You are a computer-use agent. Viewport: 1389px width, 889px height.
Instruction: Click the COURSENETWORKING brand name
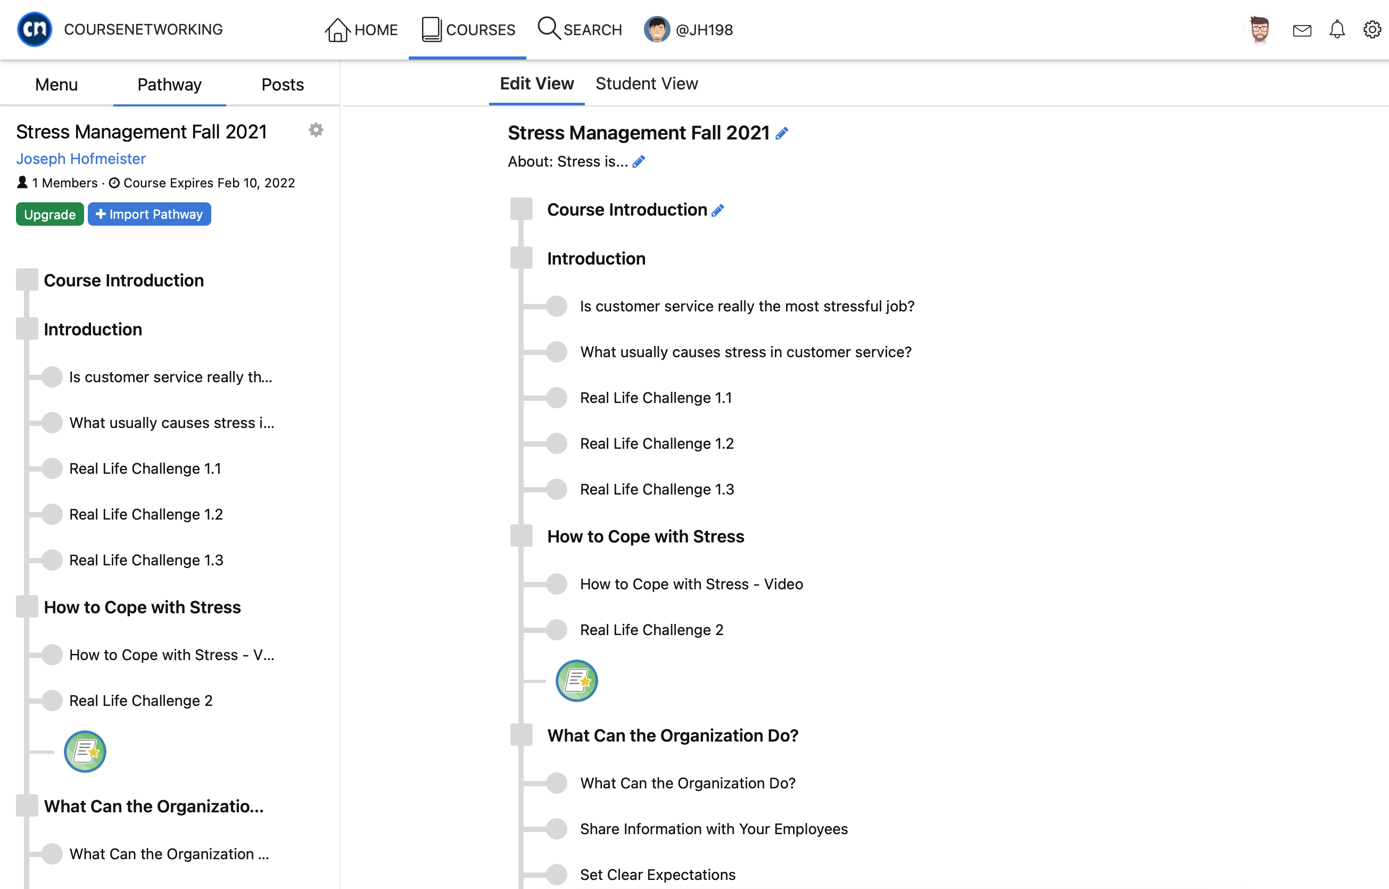point(143,29)
